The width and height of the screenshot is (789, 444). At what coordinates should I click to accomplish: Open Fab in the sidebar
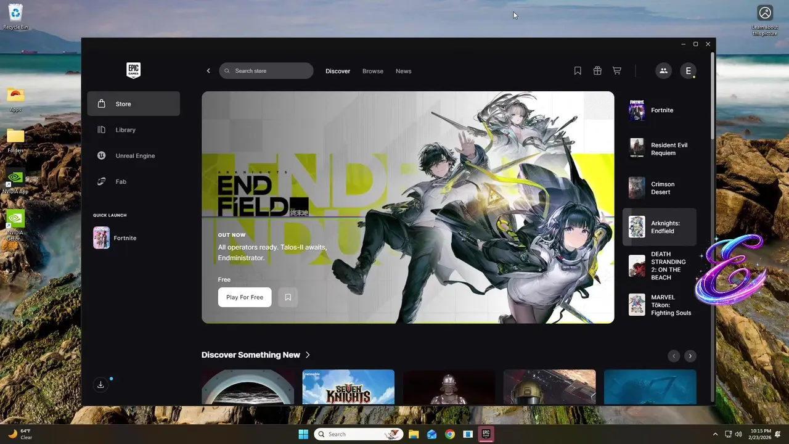click(x=133, y=181)
